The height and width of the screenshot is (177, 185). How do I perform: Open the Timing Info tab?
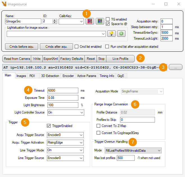107,76
